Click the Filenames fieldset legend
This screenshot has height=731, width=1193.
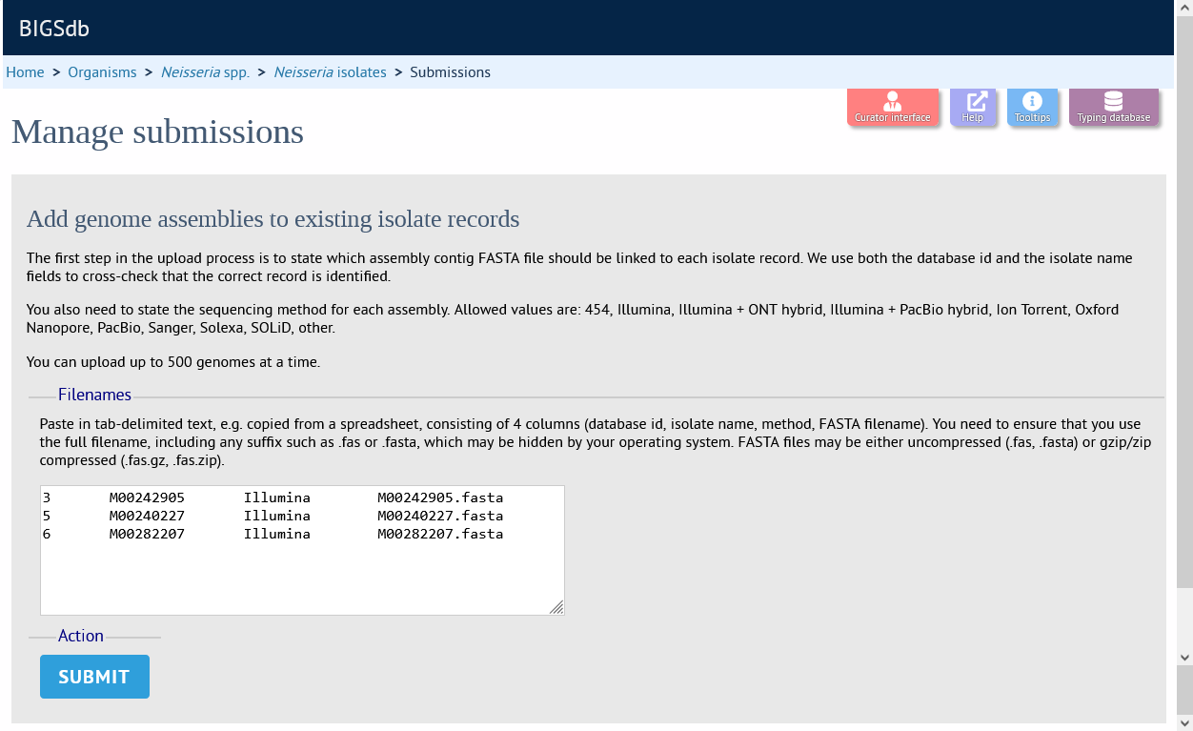[x=94, y=395]
